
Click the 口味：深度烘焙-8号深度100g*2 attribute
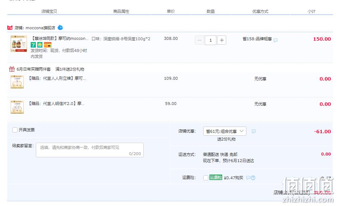click(x=121, y=39)
